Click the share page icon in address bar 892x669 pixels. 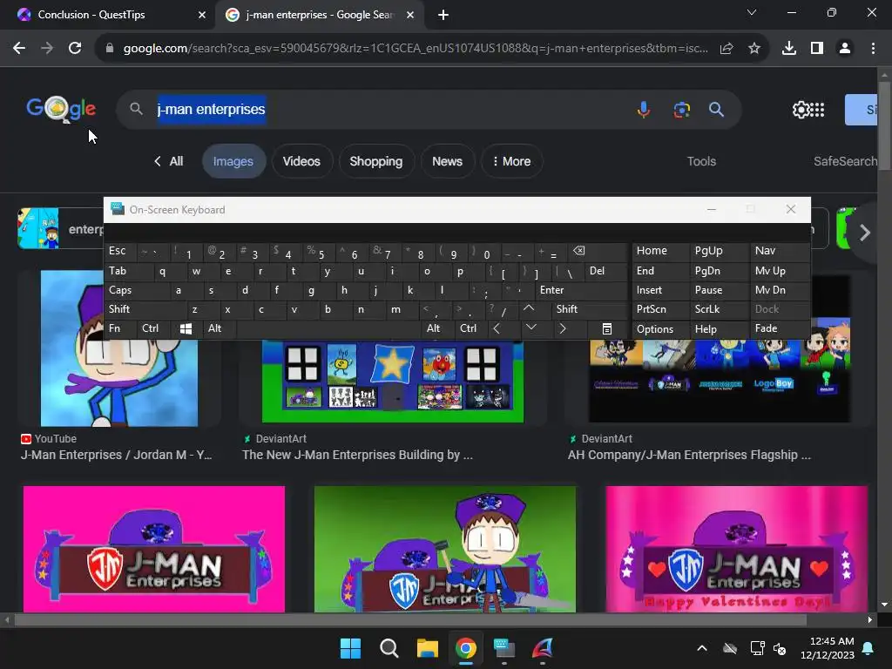coord(726,49)
